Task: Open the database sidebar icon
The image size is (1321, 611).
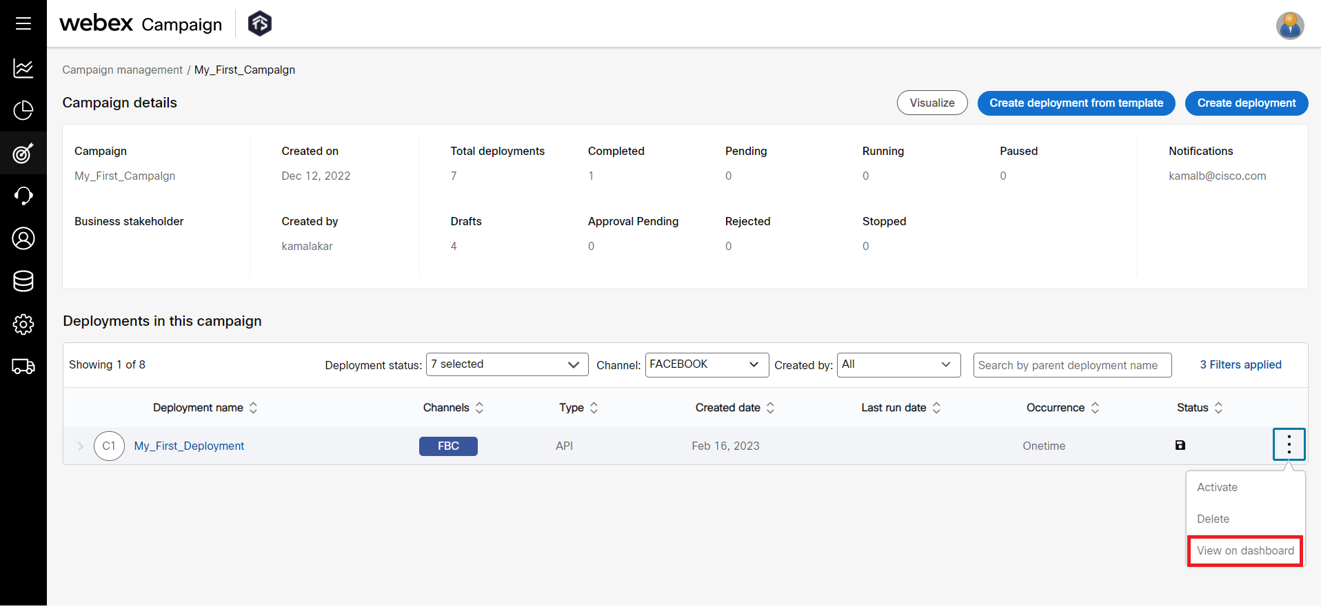Action: [x=23, y=281]
